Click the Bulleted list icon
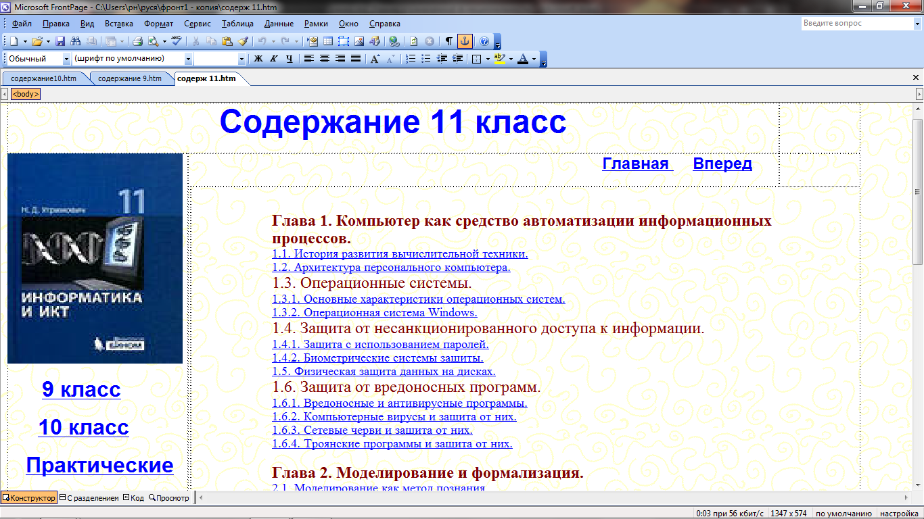The height and width of the screenshot is (519, 924). (426, 59)
